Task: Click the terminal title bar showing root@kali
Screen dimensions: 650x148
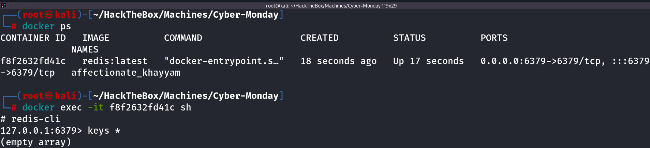Action: [x=331, y=5]
